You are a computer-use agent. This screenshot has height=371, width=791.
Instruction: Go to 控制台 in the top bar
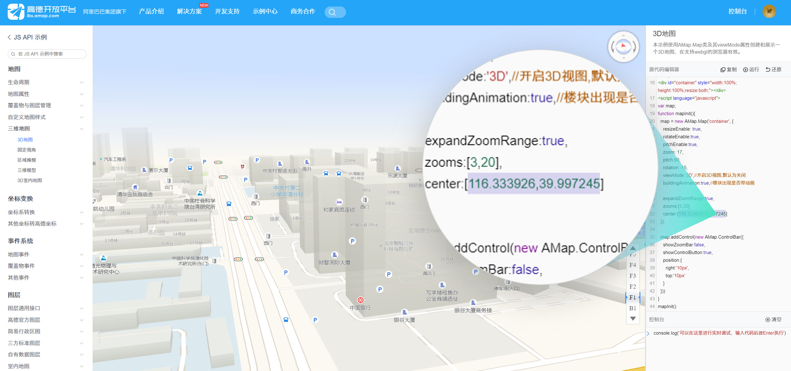(x=738, y=11)
